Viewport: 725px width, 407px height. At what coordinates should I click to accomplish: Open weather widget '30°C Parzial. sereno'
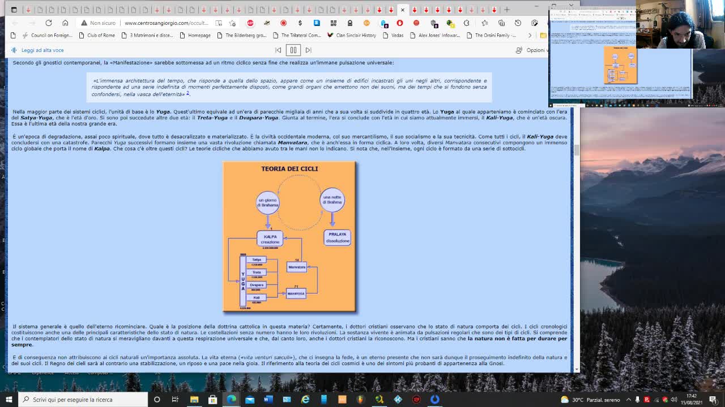(x=590, y=400)
